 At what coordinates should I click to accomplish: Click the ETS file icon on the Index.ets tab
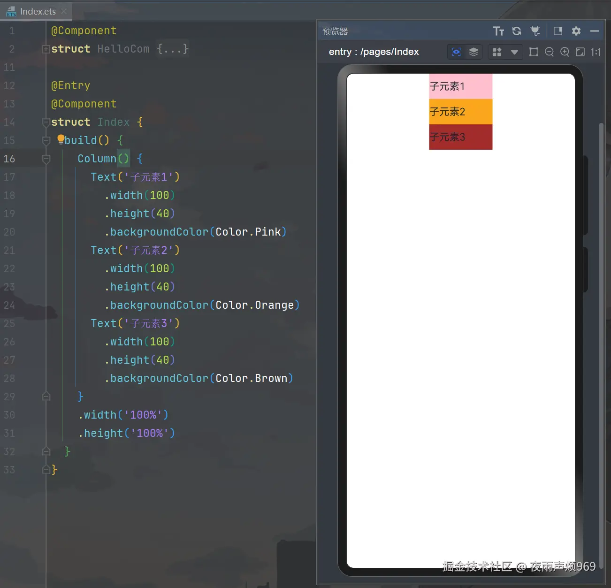pyautogui.click(x=11, y=12)
